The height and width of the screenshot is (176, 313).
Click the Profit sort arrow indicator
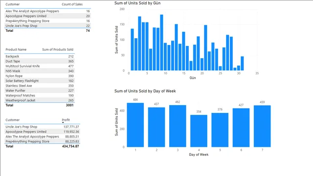point(63,123)
